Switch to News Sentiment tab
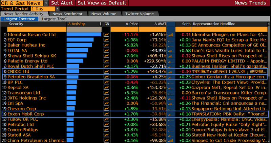Viewport: 271px width, 143px height. tap(67, 14)
